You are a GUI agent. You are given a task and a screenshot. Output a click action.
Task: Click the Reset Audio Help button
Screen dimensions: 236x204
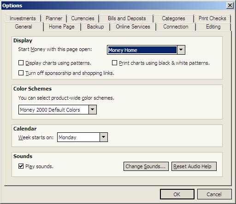pyautogui.click(x=194, y=166)
